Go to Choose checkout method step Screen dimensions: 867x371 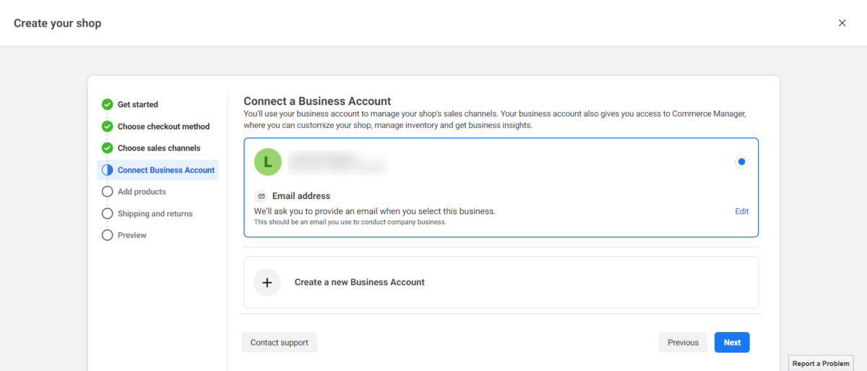[x=163, y=127]
